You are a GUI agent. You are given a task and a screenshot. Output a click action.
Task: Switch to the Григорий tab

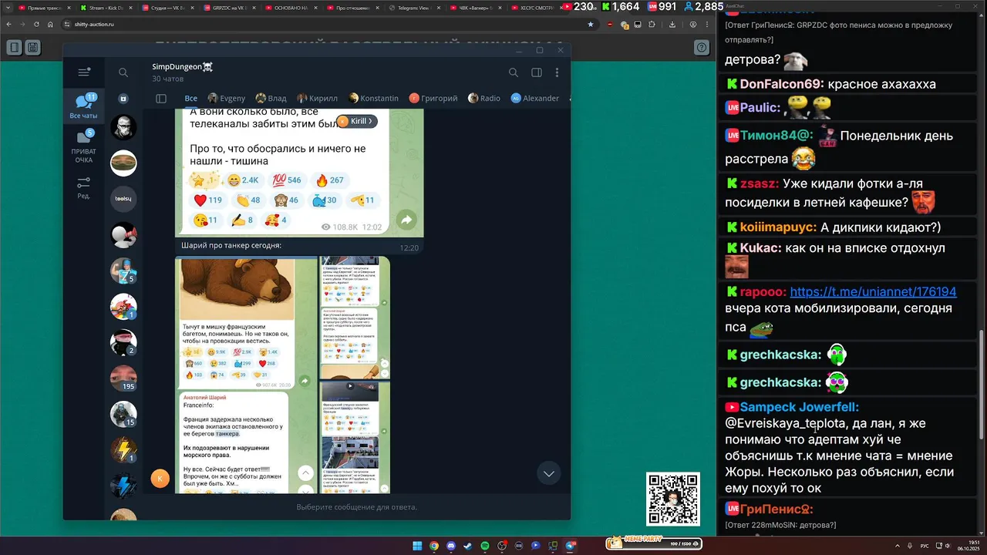click(x=433, y=98)
